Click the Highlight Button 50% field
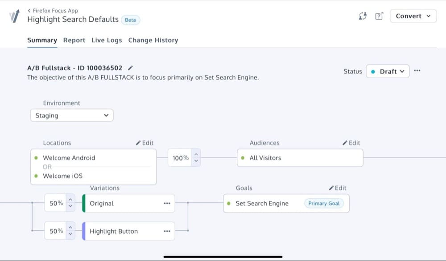 (x=56, y=231)
